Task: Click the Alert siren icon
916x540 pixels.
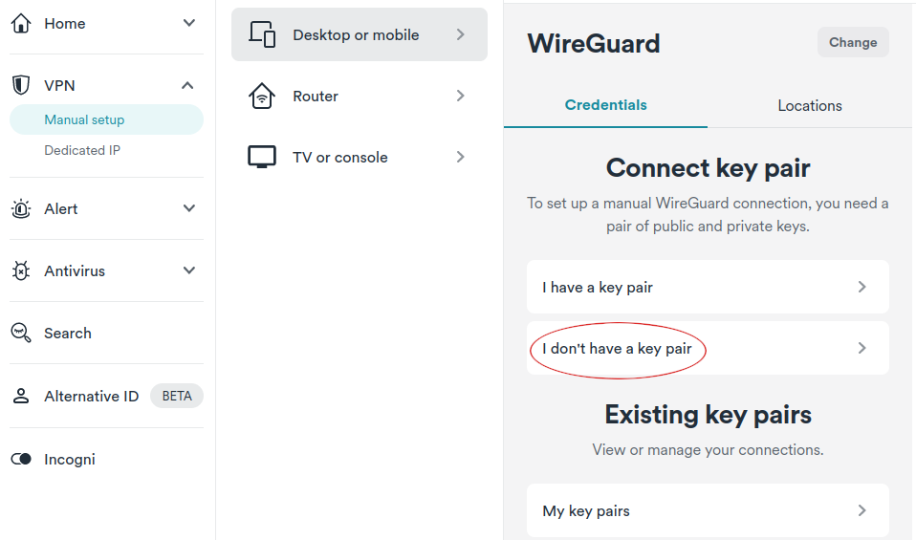Action: click(x=21, y=208)
